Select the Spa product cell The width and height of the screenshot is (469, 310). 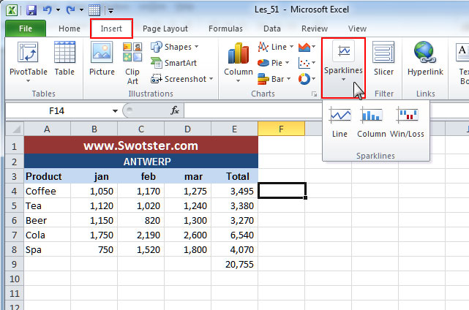pos(48,249)
